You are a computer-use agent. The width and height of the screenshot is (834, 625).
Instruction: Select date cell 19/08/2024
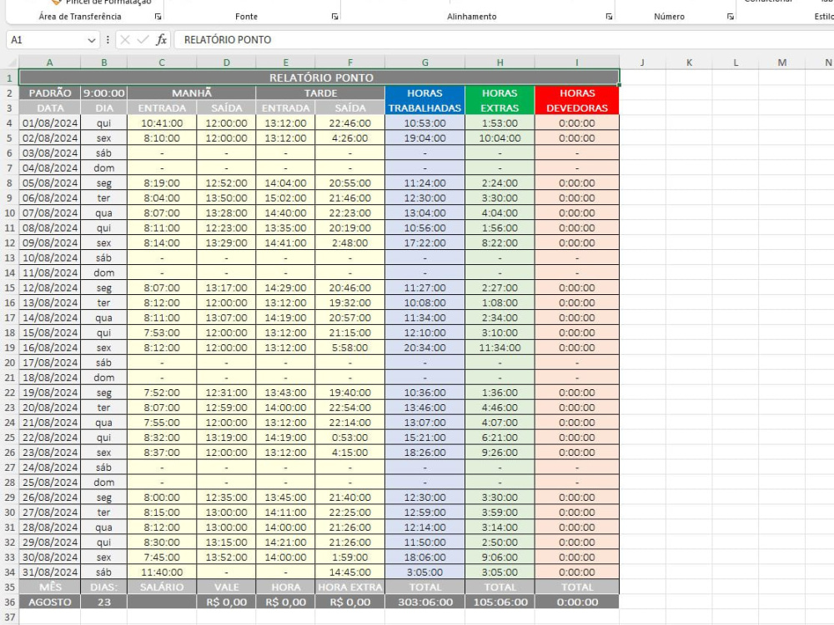click(49, 392)
